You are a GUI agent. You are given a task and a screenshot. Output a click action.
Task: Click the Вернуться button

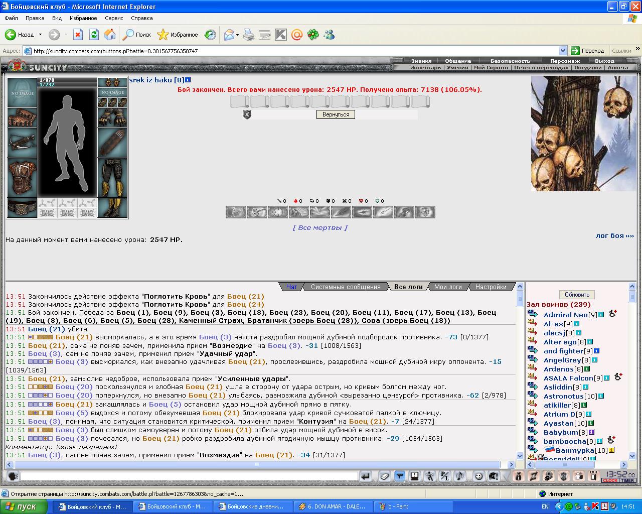[336, 114]
